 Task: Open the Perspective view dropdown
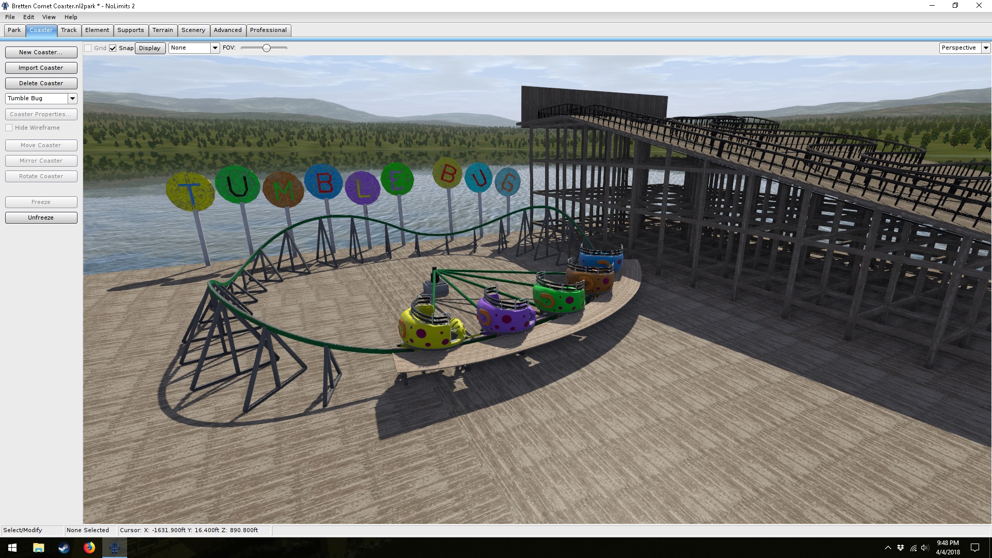click(x=986, y=48)
